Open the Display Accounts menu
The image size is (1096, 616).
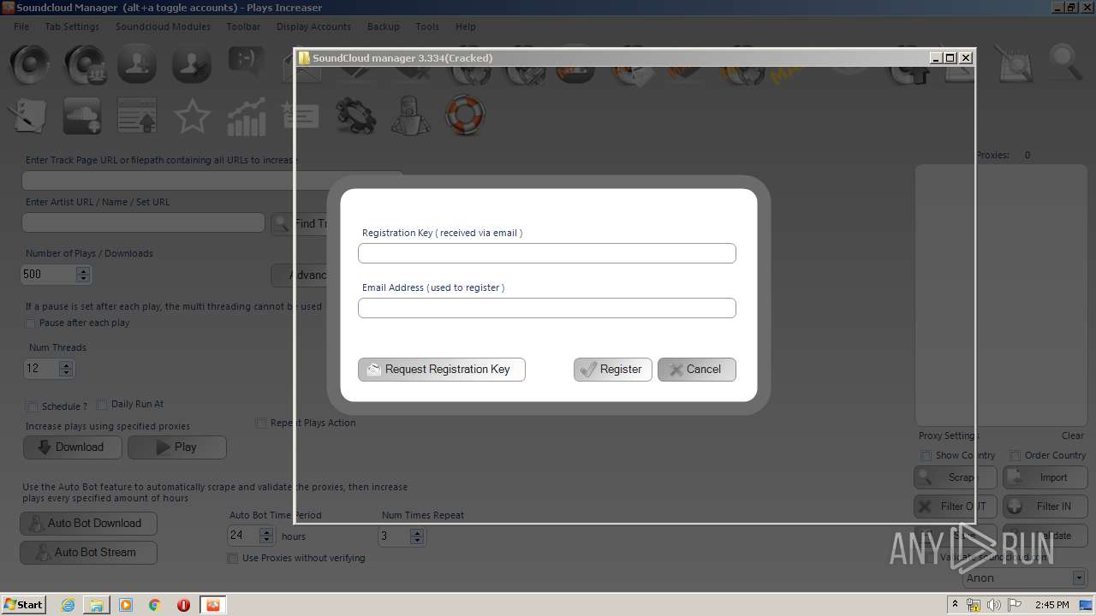click(x=313, y=27)
